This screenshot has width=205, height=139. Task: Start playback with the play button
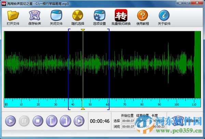click(x=11, y=121)
